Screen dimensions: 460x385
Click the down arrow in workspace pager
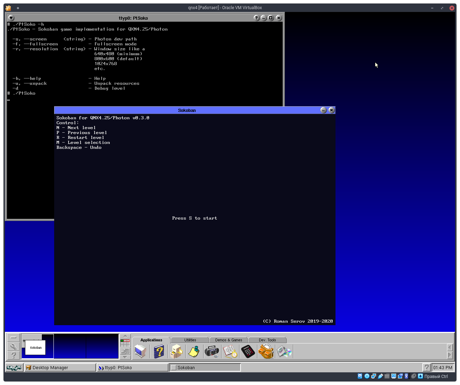[125, 357]
